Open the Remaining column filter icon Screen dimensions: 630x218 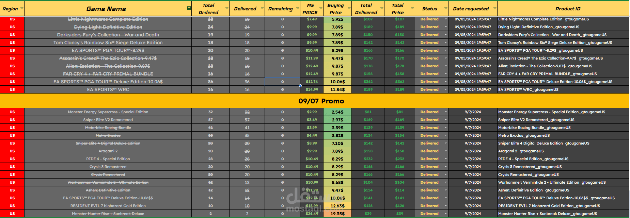pos(298,8)
